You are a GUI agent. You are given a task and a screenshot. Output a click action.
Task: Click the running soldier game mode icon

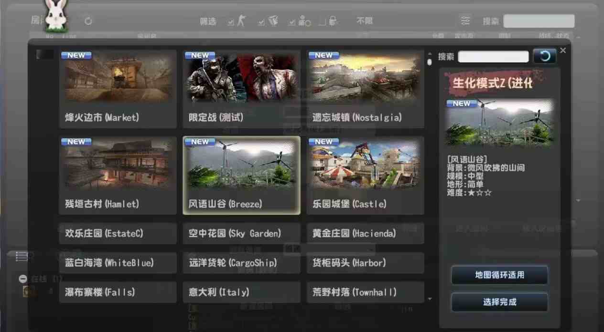pos(241,20)
